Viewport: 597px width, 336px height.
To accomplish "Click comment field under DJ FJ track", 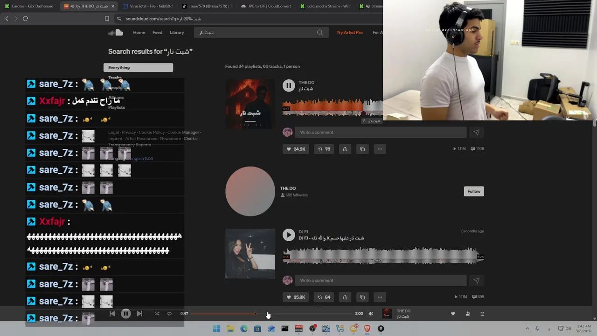I will click(x=381, y=280).
